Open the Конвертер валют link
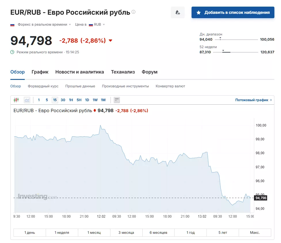 click(x=171, y=86)
